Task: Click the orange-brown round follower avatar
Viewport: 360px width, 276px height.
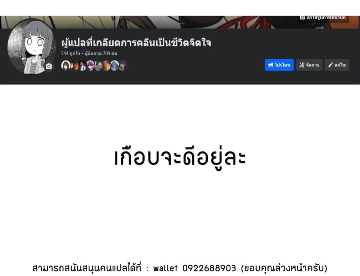Action: point(106,66)
